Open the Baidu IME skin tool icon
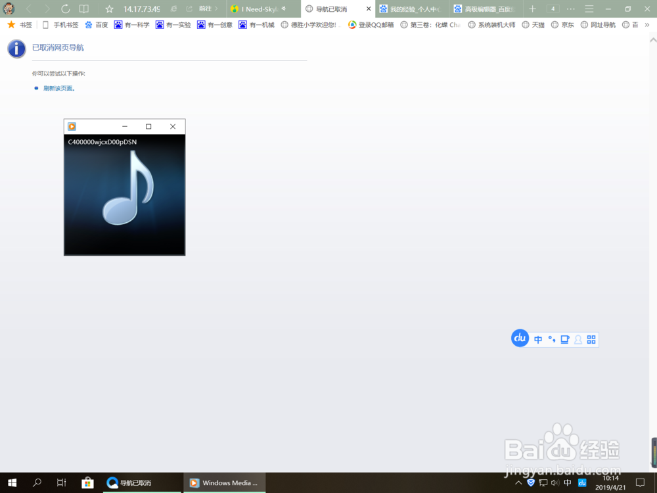The image size is (657, 493). point(565,339)
